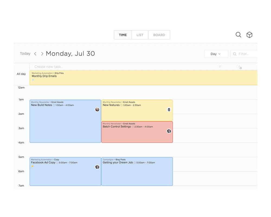Switch to the BOARD tab
The height and width of the screenshot is (217, 271).
(159, 35)
